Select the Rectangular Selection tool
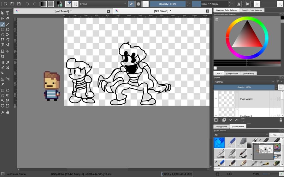This screenshot has height=177, width=284. 3,91
